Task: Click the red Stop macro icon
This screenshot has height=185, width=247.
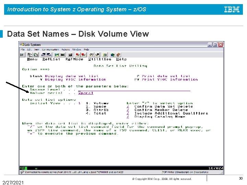Action: point(83,55)
